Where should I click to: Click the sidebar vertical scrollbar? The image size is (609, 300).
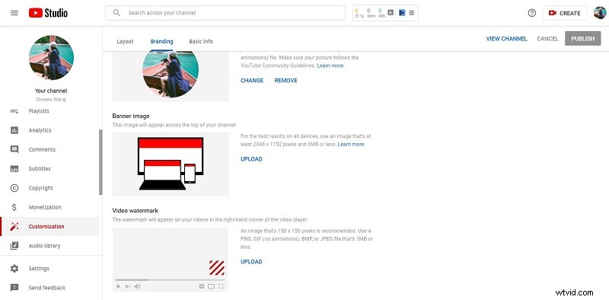coord(101,162)
